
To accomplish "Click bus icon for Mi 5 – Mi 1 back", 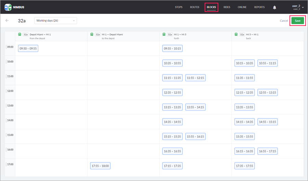I will (x=236, y=34).
